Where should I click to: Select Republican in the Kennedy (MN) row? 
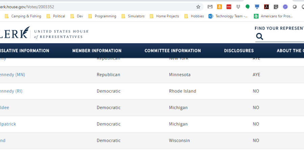coord(108,75)
